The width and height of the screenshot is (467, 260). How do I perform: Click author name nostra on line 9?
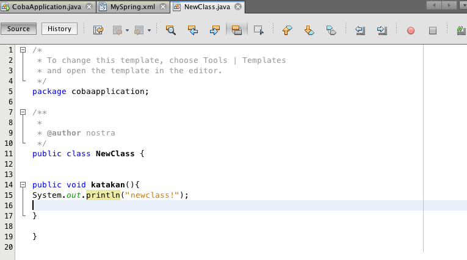100,133
